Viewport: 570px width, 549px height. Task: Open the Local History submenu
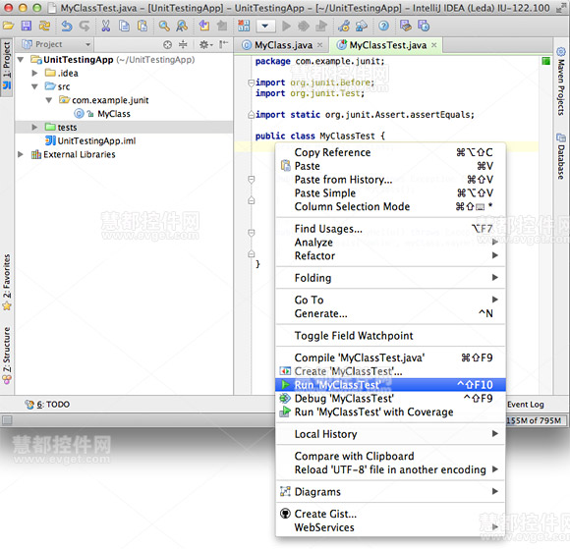tap(390, 434)
